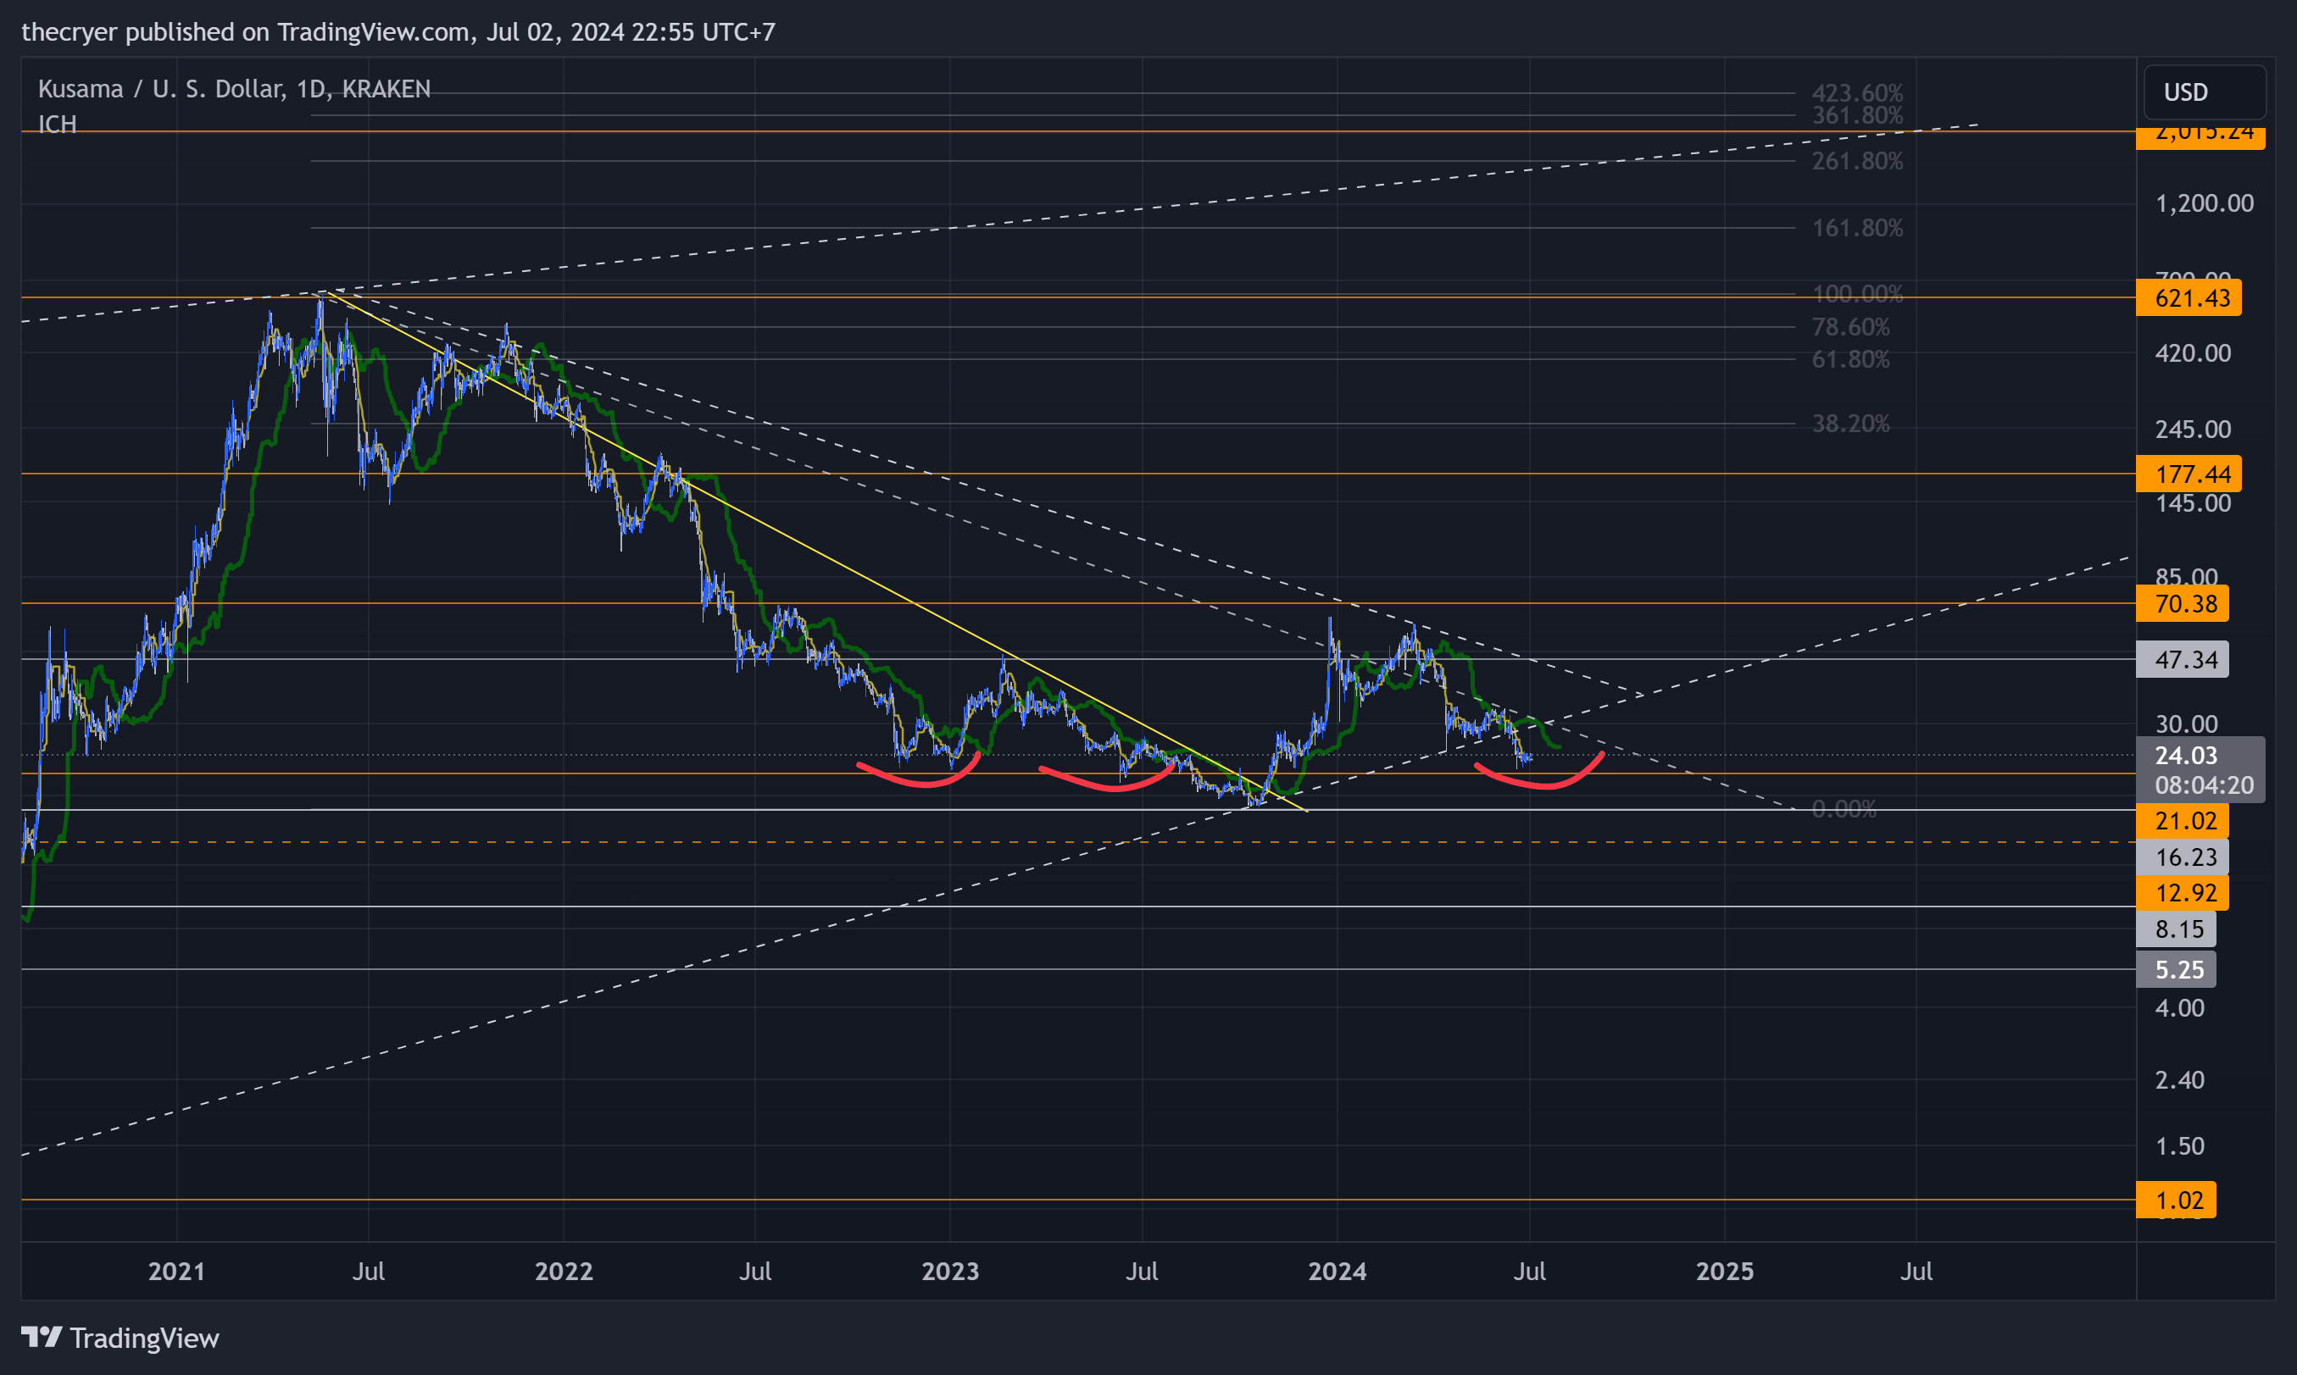Click the 8.15 gray price label
The image size is (2297, 1375).
pyautogui.click(x=2175, y=929)
